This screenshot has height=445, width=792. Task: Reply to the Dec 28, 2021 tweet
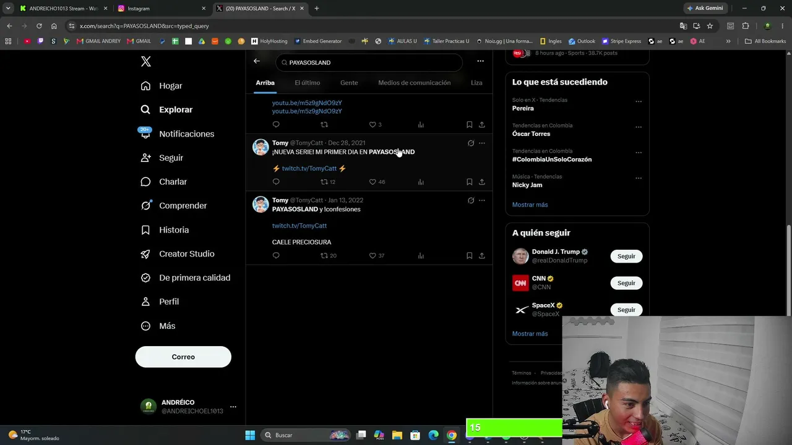pos(276,182)
